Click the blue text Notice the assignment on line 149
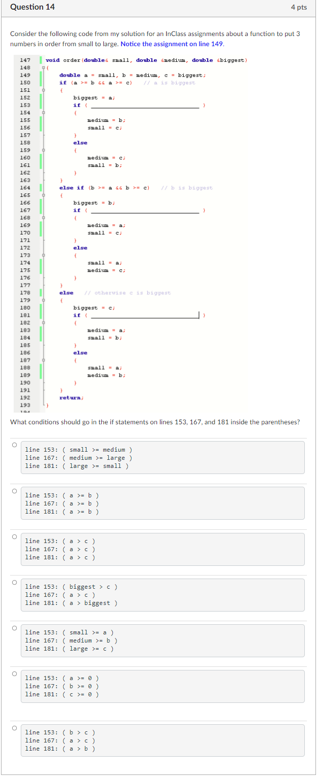 pos(172,44)
